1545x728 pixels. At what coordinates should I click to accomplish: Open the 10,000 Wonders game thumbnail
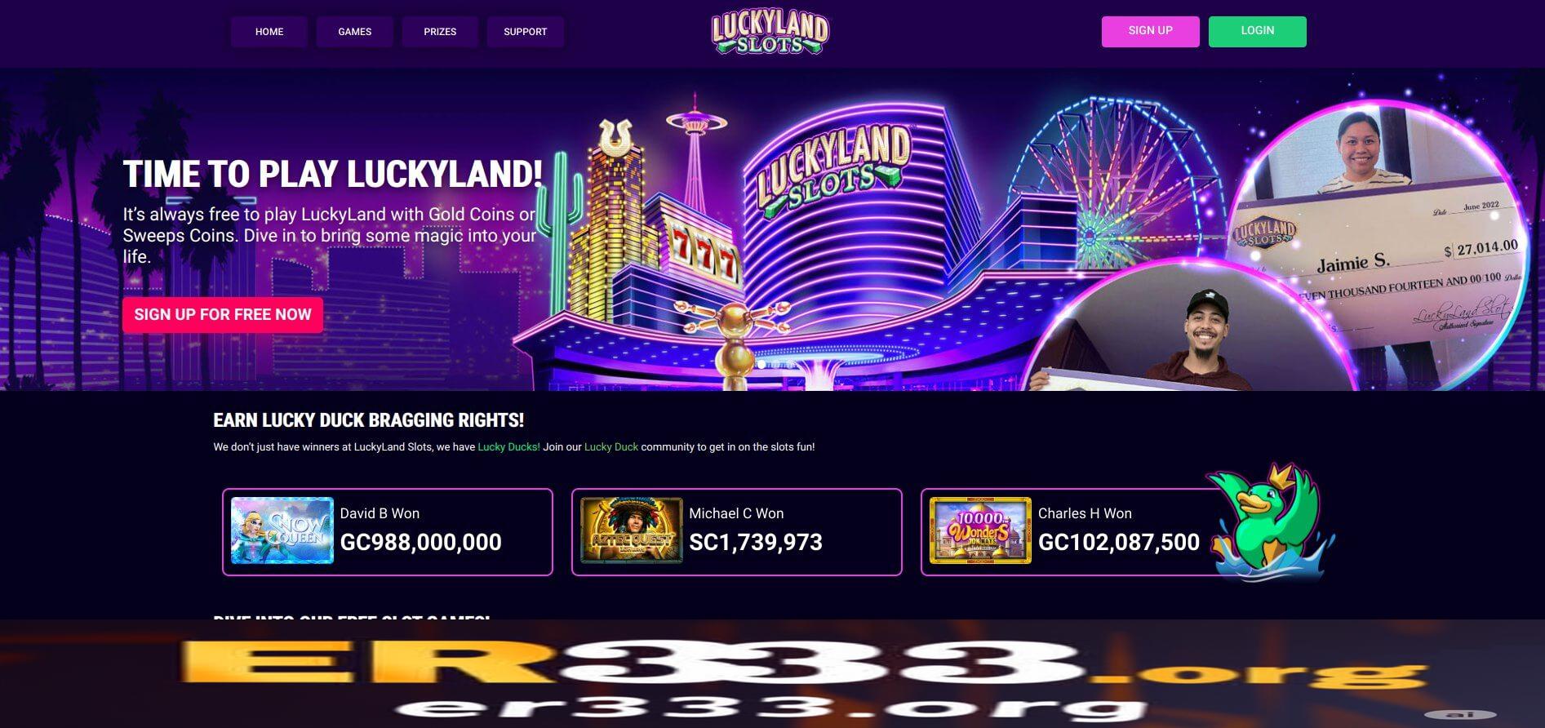tap(980, 530)
